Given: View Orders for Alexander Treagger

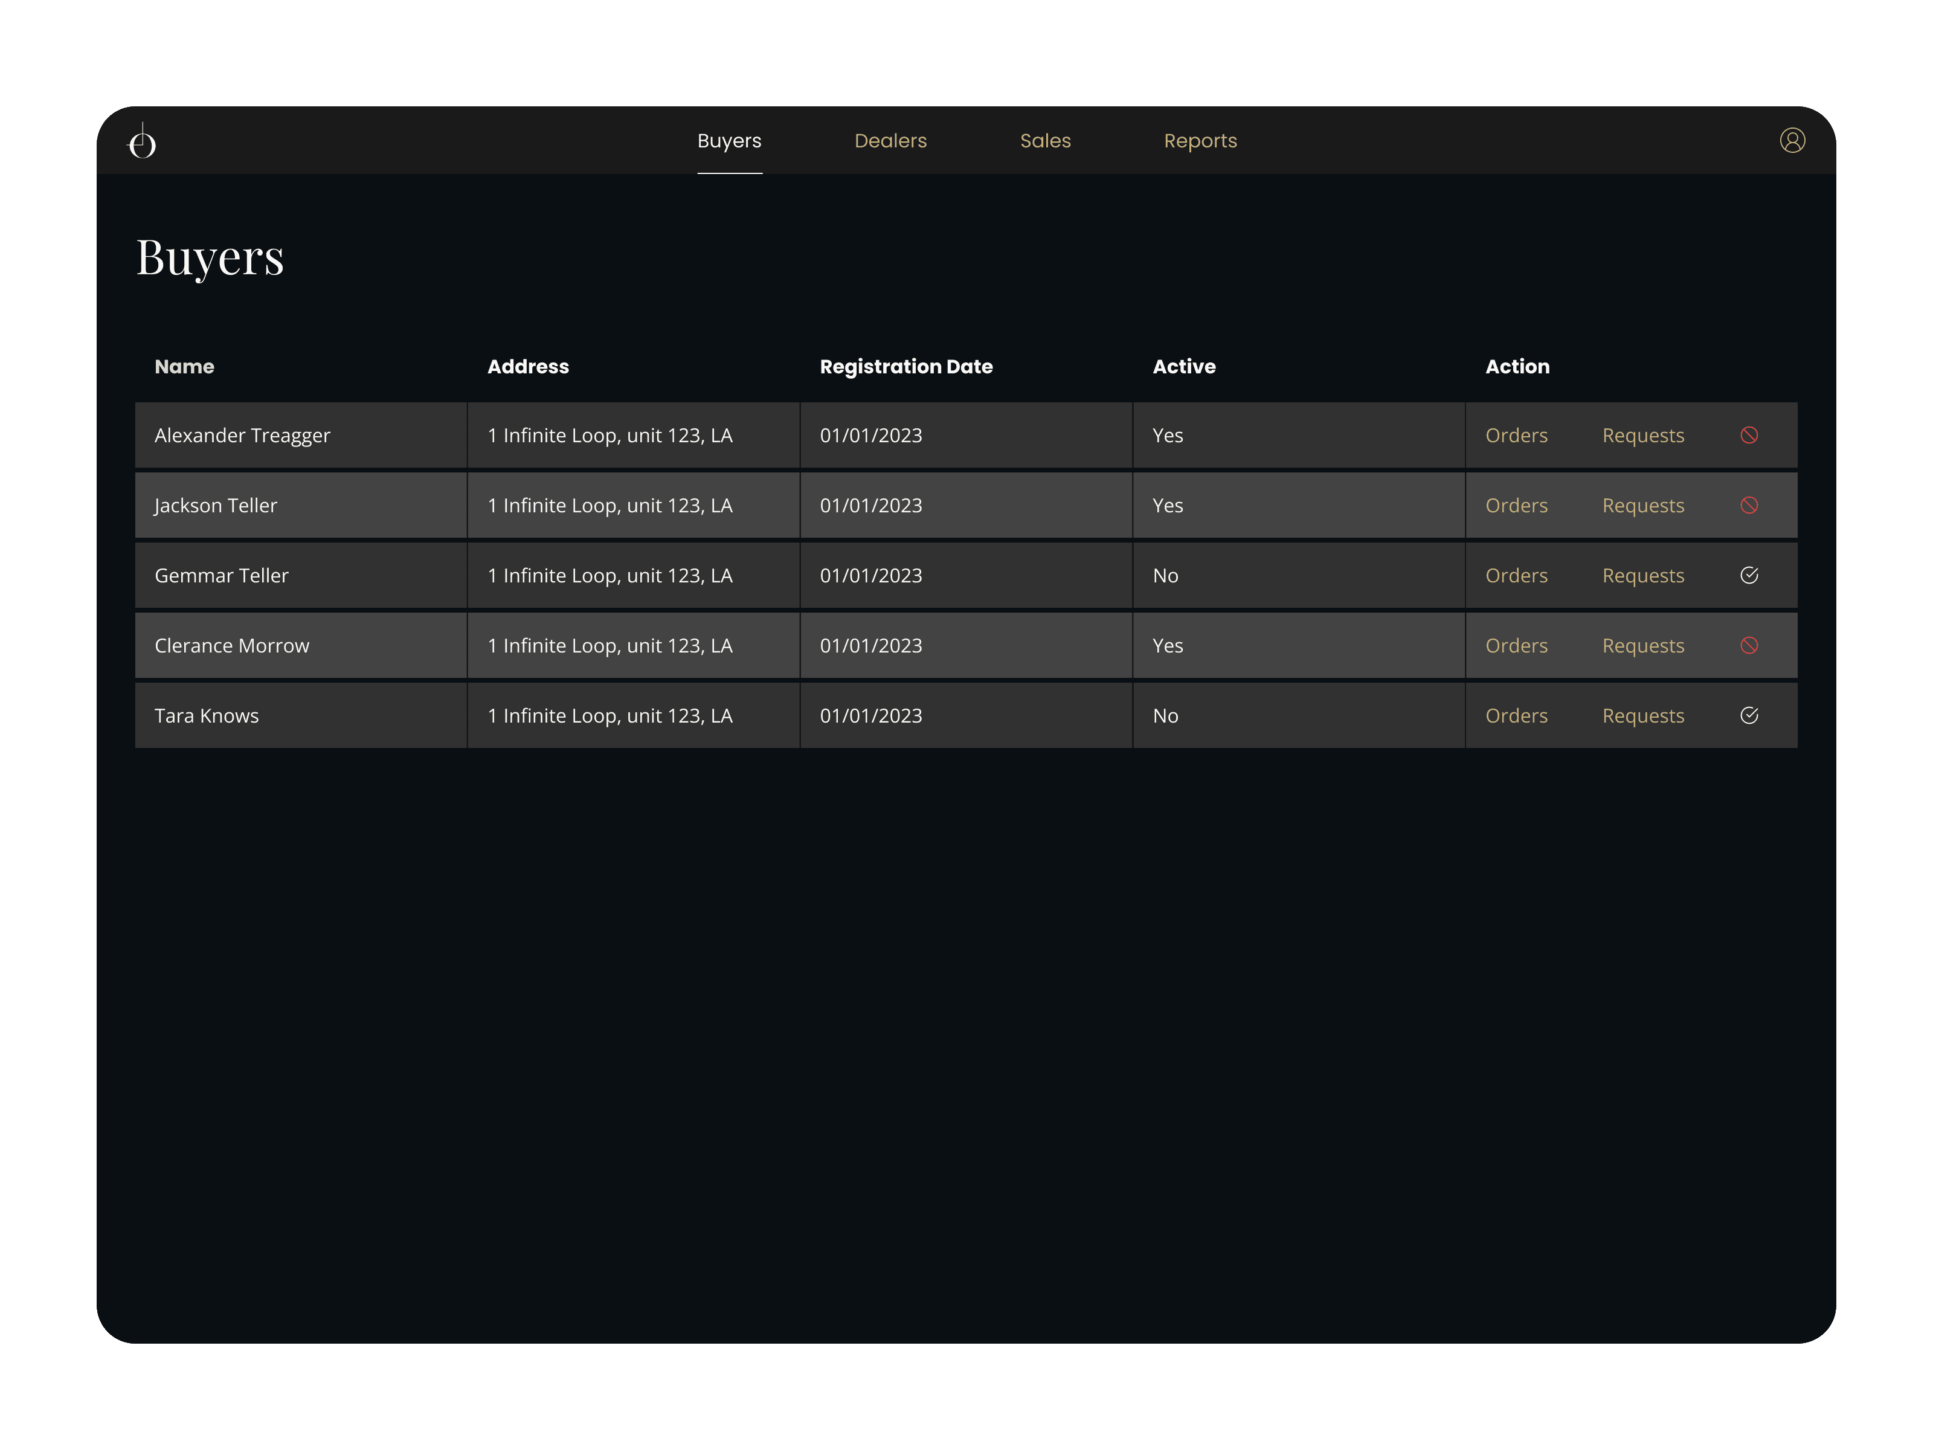Looking at the screenshot, I should click(1515, 435).
